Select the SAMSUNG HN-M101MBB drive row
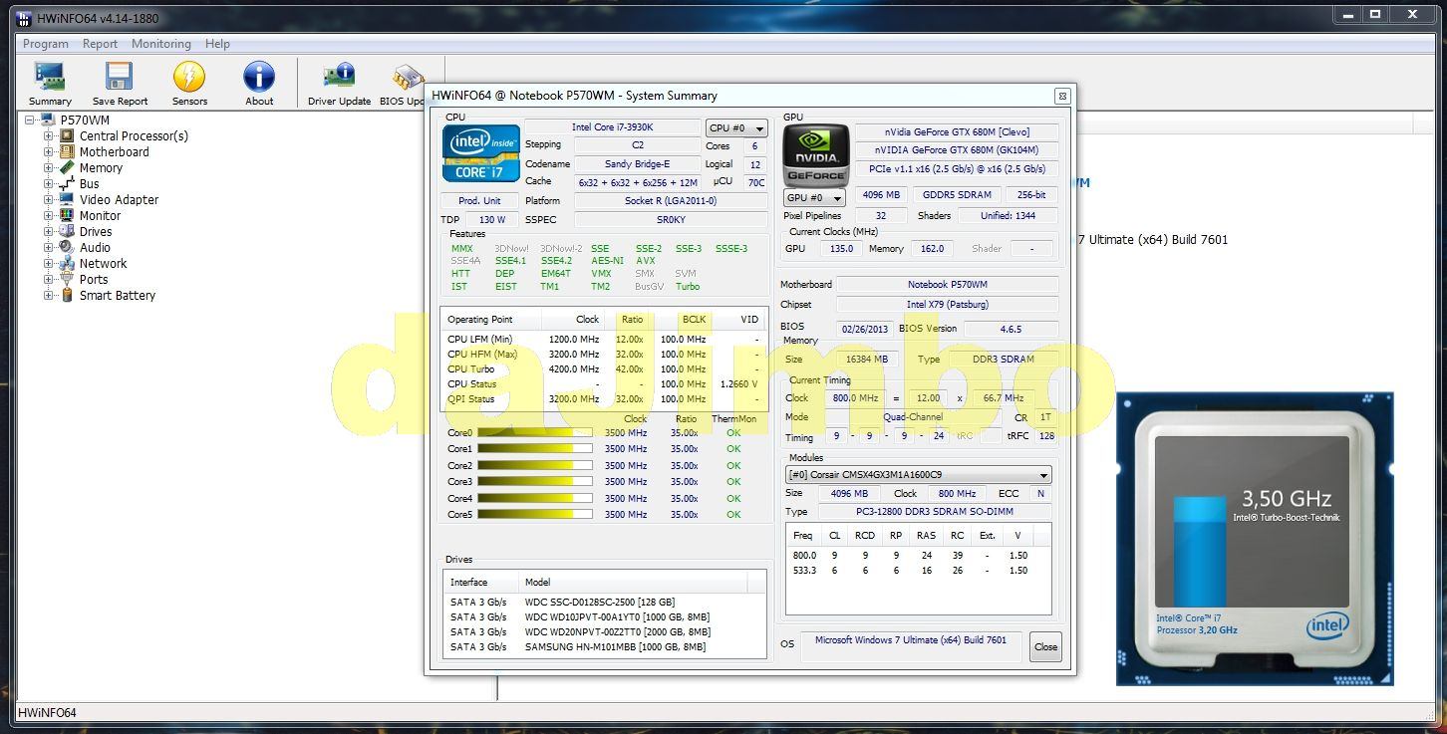Image resolution: width=1447 pixels, height=734 pixels. [605, 647]
